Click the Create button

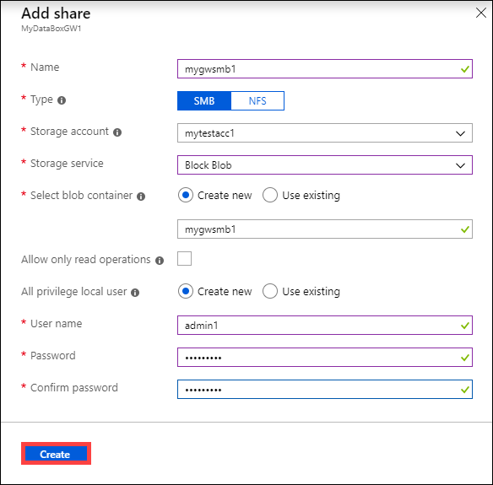tap(56, 454)
